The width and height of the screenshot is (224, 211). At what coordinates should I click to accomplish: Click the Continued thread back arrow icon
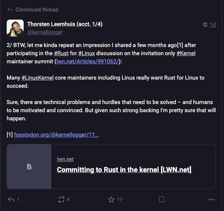click(x=10, y=10)
